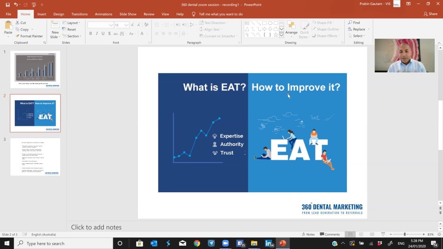The height and width of the screenshot is (249, 443).
Task: Open Google Chrome from the taskbar
Action: 197,243
